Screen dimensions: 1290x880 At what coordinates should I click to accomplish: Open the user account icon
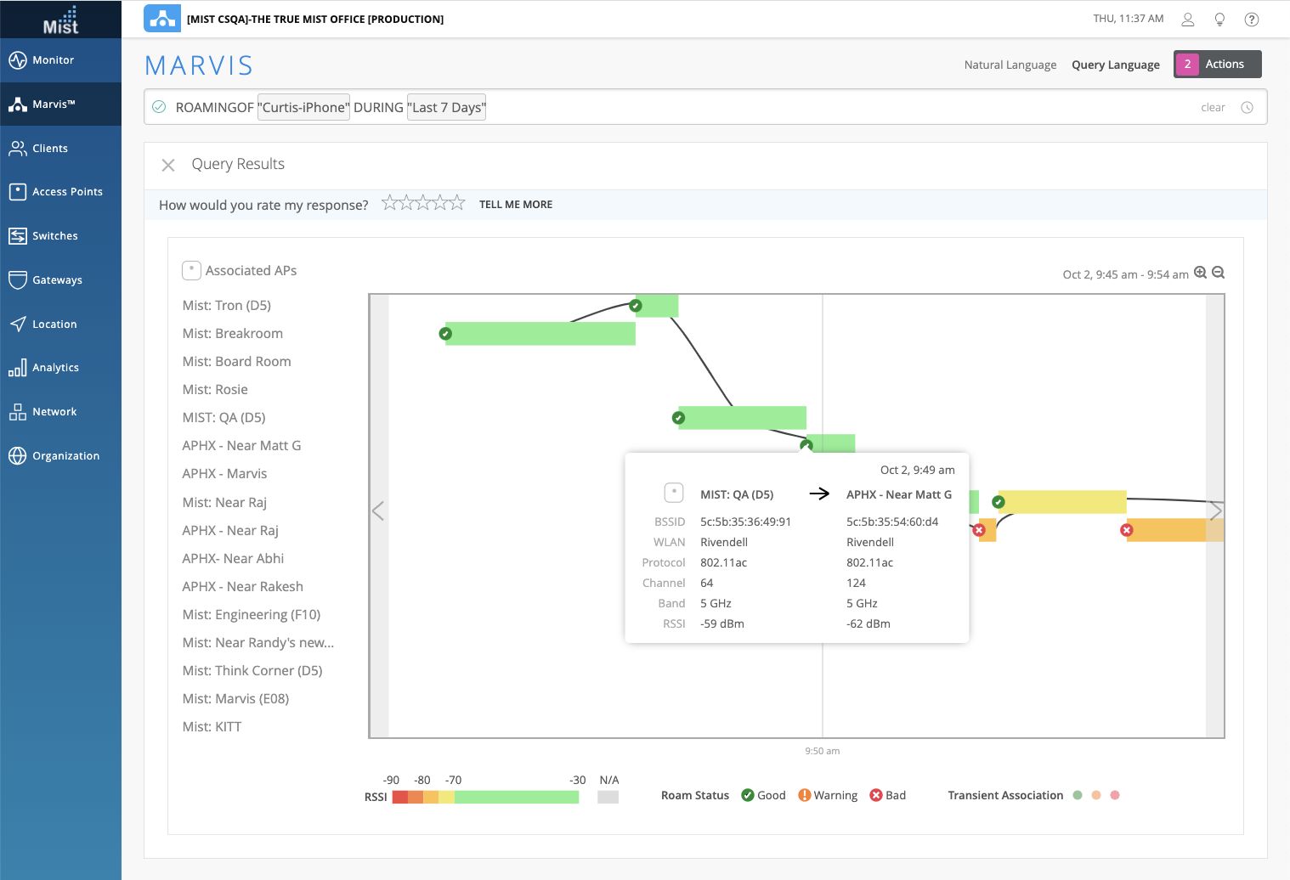pos(1188,20)
